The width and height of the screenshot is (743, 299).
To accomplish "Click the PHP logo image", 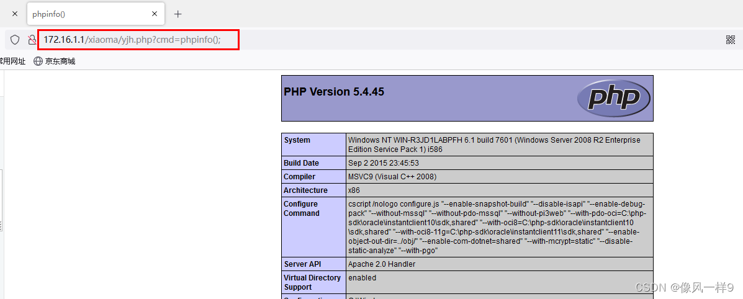I will tap(614, 99).
